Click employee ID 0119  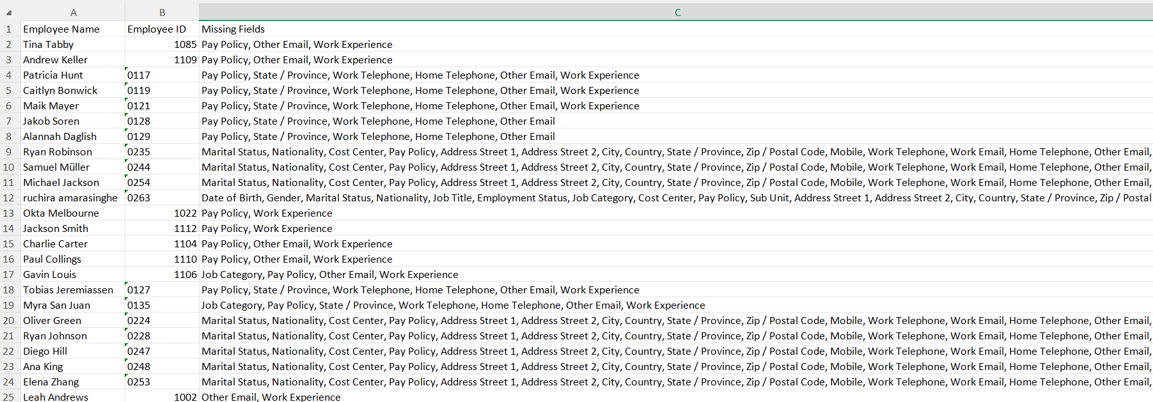(x=162, y=90)
